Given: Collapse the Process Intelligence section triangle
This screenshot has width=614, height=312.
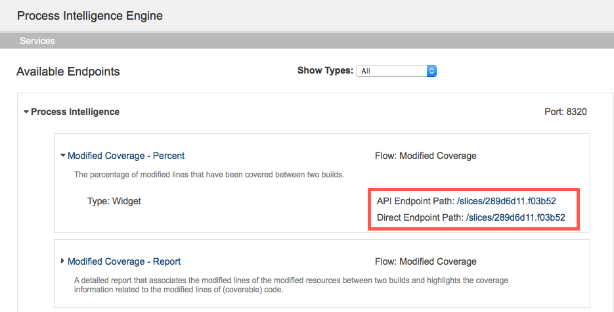Looking at the screenshot, I should click(26, 112).
